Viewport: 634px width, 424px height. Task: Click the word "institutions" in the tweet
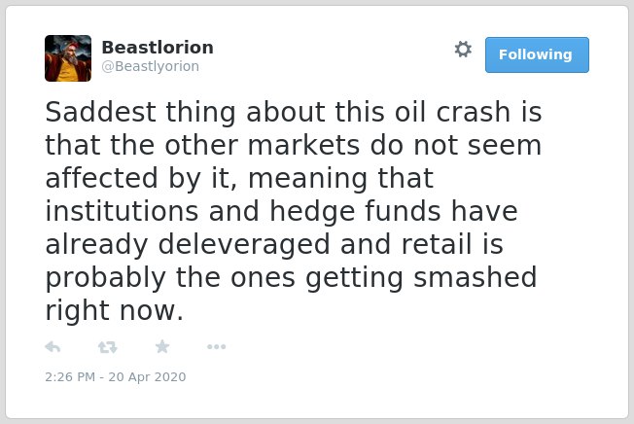click(122, 211)
